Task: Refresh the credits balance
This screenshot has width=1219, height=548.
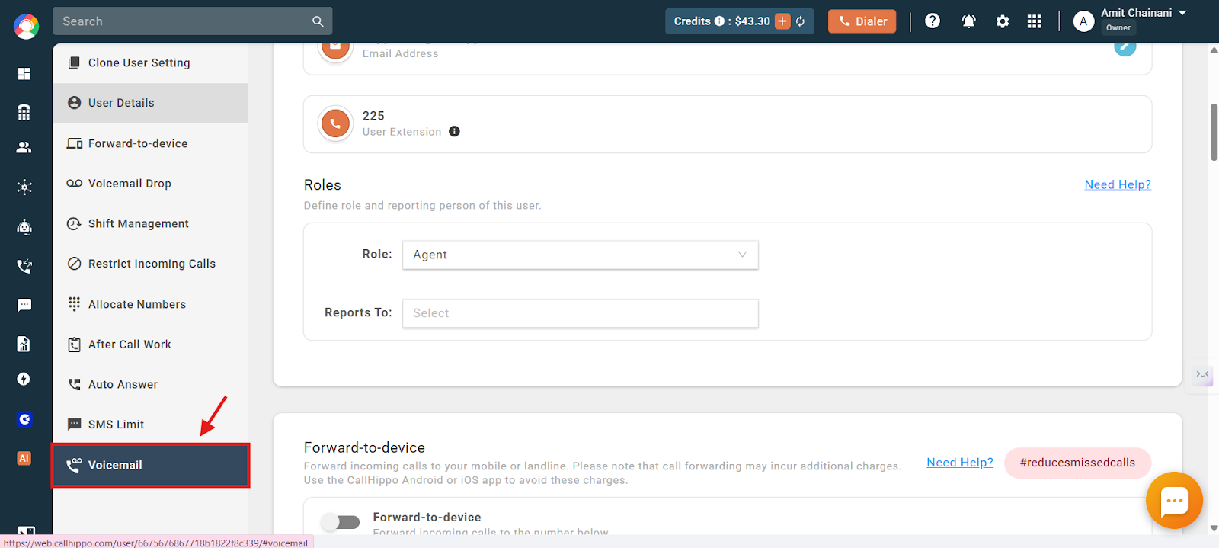Action: click(x=801, y=21)
